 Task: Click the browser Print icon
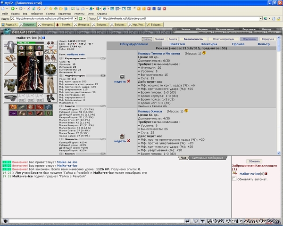point(78,8)
